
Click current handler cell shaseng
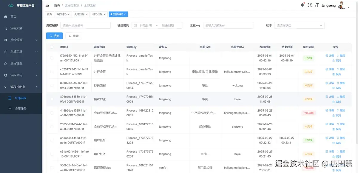(x=237, y=126)
